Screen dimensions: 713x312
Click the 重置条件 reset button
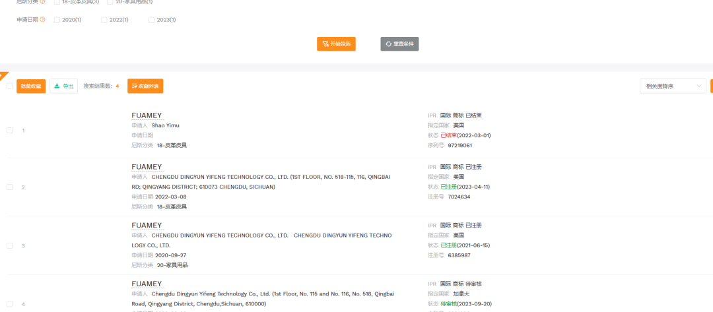click(399, 44)
